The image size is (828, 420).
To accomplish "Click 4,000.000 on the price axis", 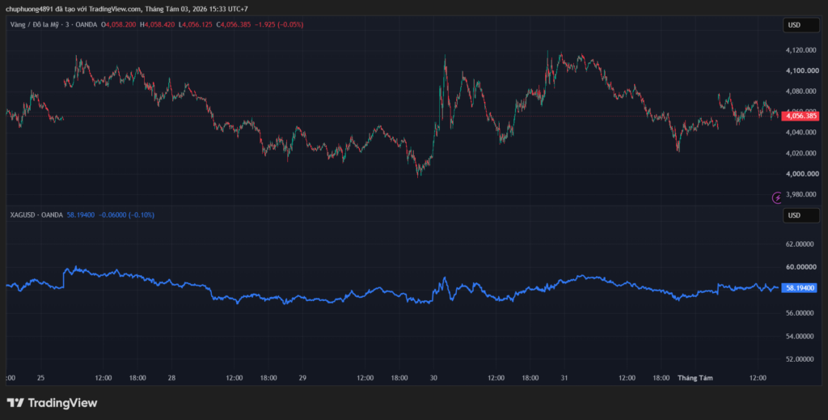I will pyautogui.click(x=802, y=174).
